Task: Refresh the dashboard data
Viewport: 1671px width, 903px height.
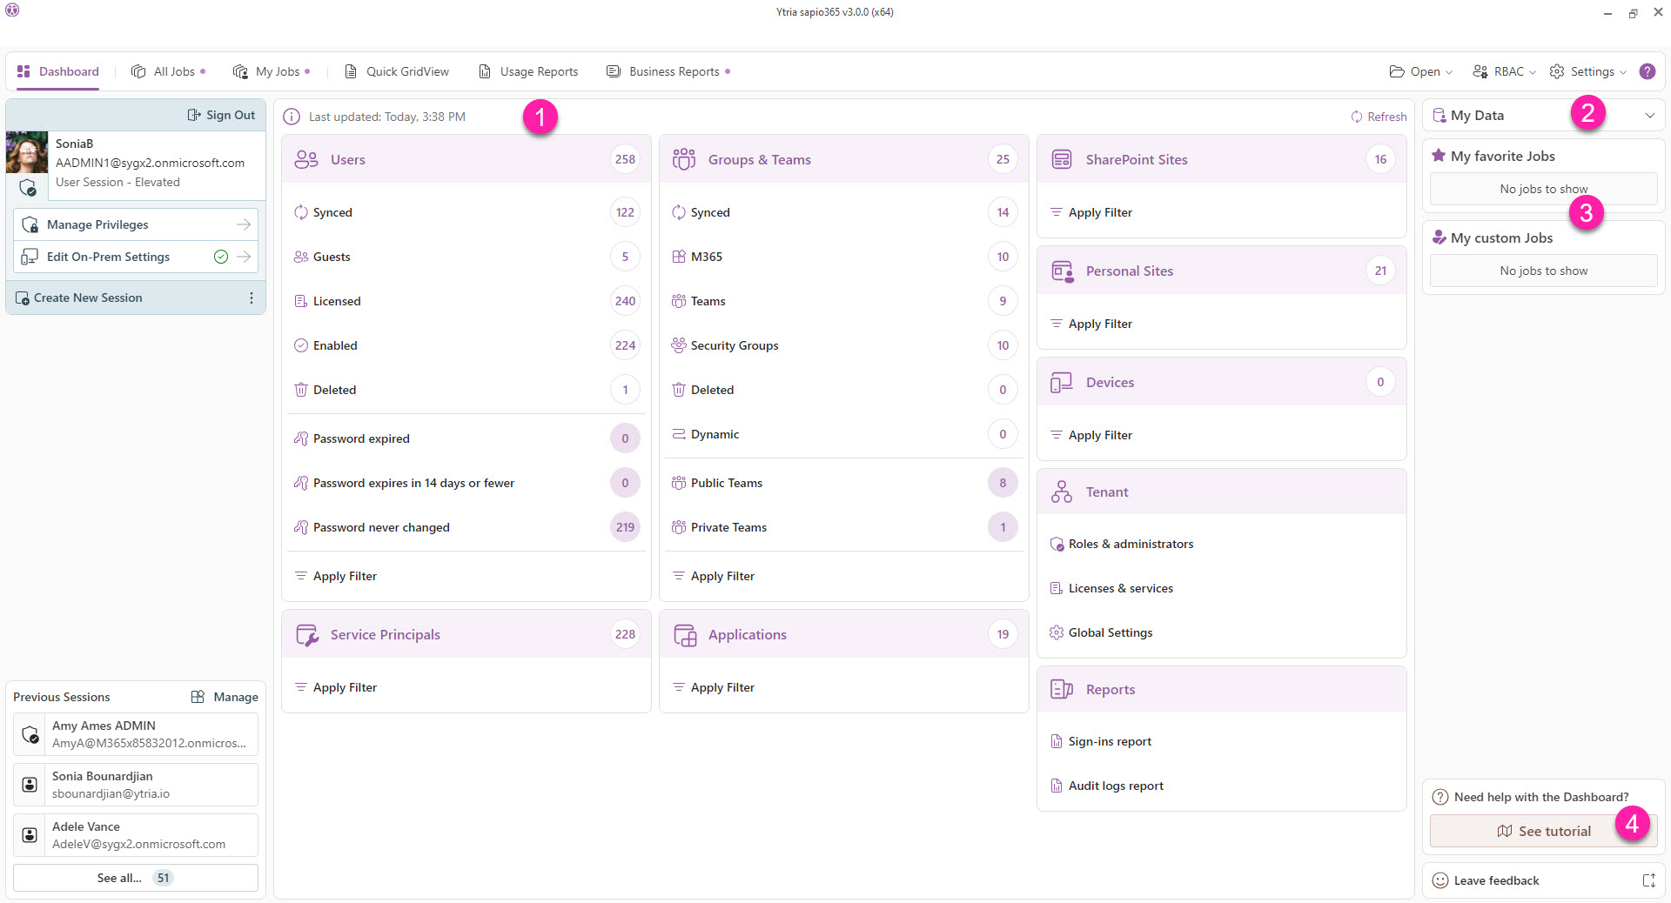Action: [1379, 117]
